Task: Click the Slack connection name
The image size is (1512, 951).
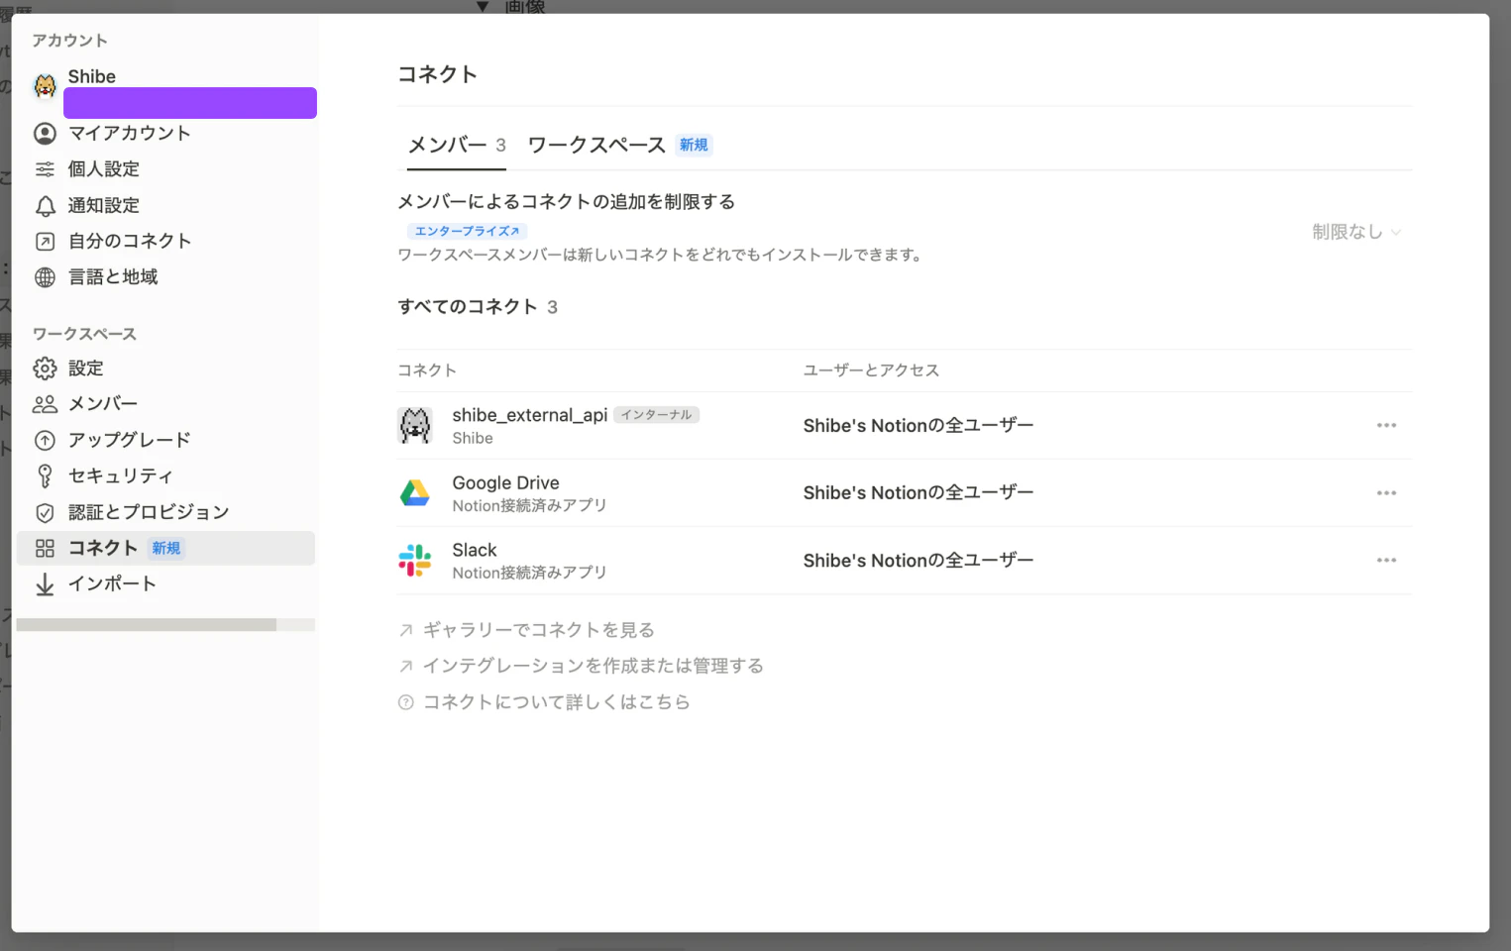Action: [x=475, y=550]
